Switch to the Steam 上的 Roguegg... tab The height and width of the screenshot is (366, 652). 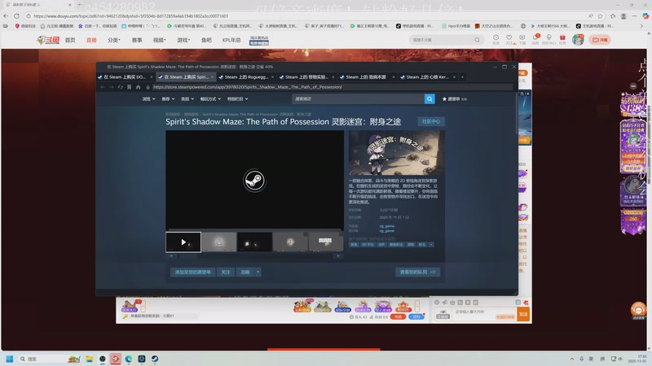tap(246, 76)
